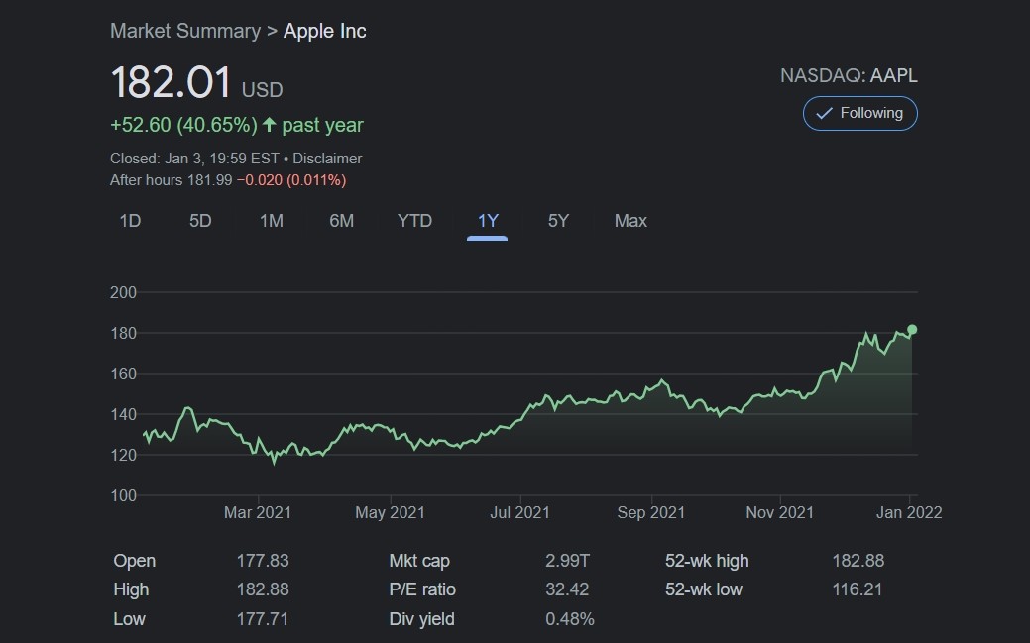
Task: Click the Jan 2022 axis label
Action: coord(909,512)
